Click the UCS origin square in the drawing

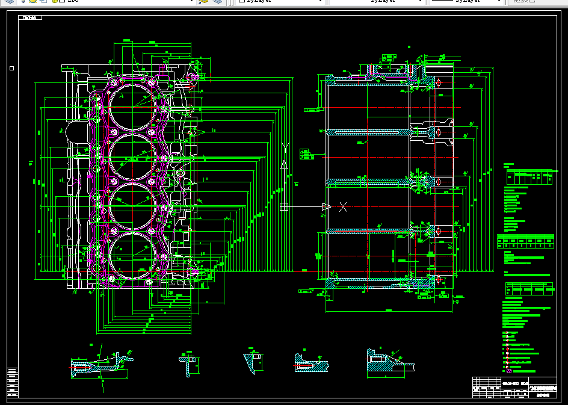point(284,206)
